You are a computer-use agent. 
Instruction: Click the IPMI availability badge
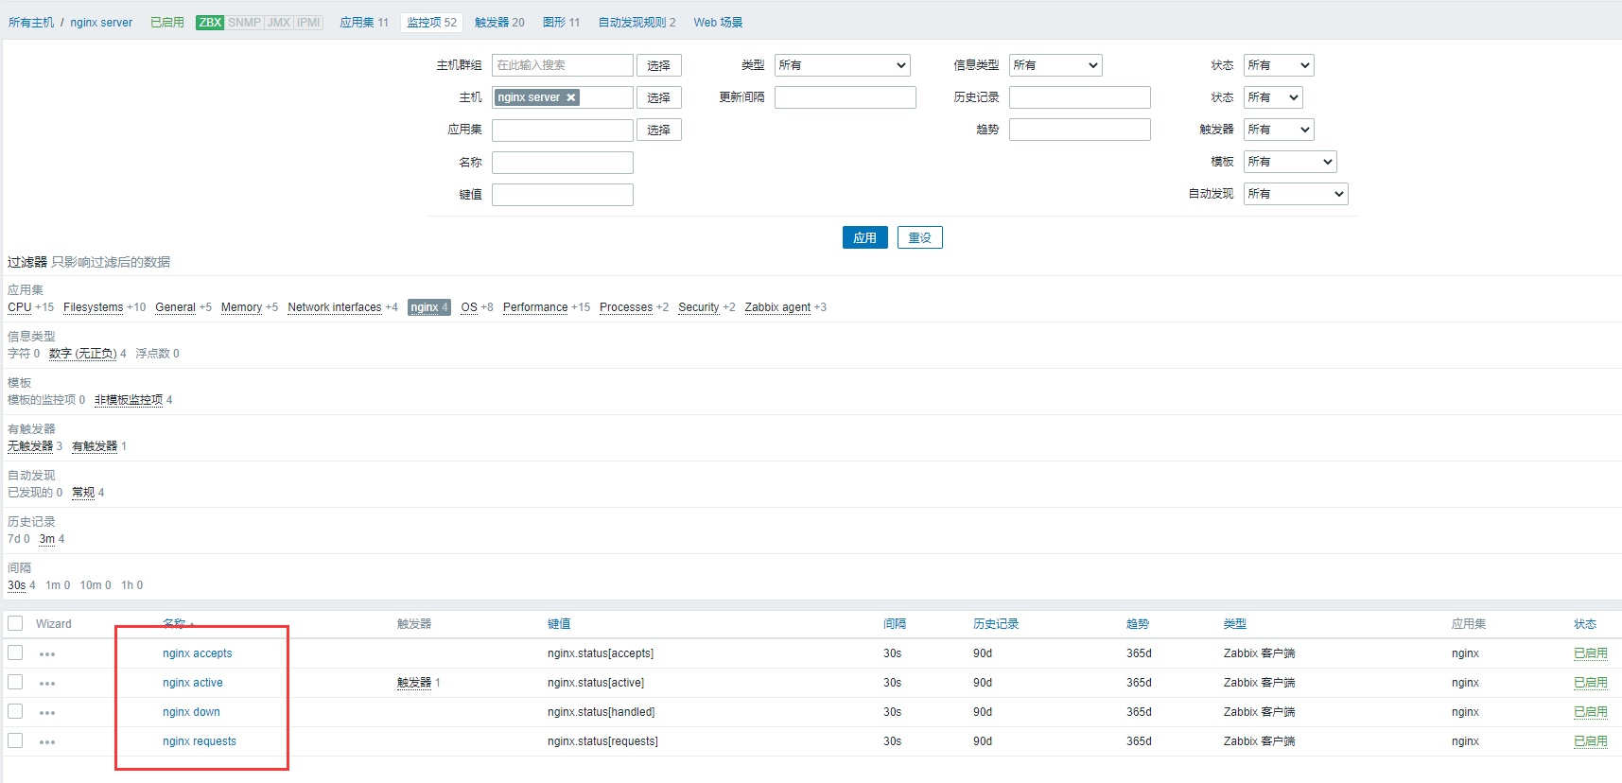pyautogui.click(x=308, y=23)
